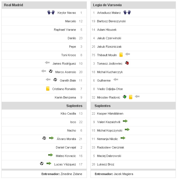Click the green arrow beside Mateo Kovacic
This screenshot has height=179, width=177.
click(x=50, y=155)
